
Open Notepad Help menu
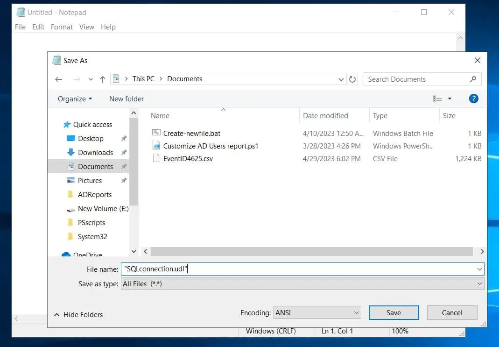[108, 27]
